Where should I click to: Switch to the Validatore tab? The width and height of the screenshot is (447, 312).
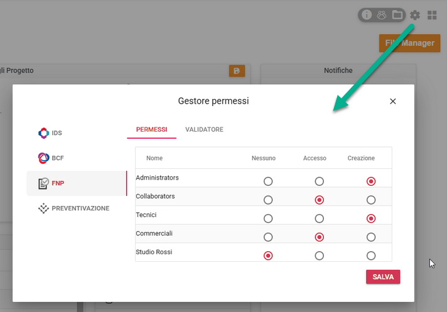[204, 129]
